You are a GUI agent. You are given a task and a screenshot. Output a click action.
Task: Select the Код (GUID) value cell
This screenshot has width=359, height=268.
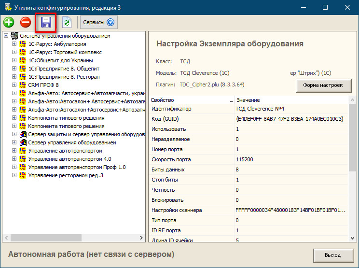click(x=291, y=119)
